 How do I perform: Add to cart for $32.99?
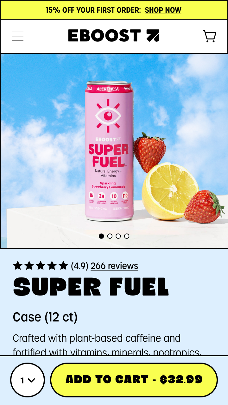[x=134, y=380]
